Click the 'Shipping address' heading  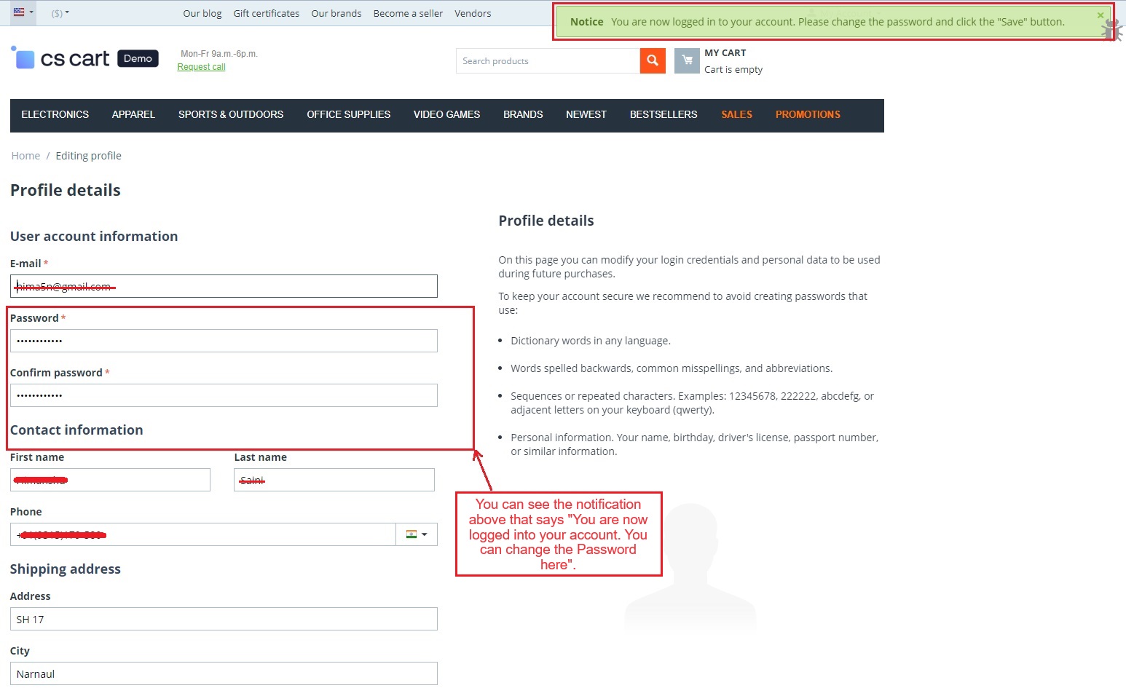(x=66, y=569)
